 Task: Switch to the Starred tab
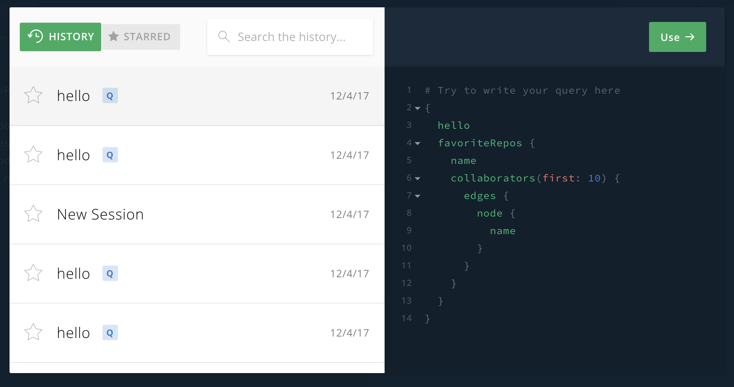click(141, 37)
